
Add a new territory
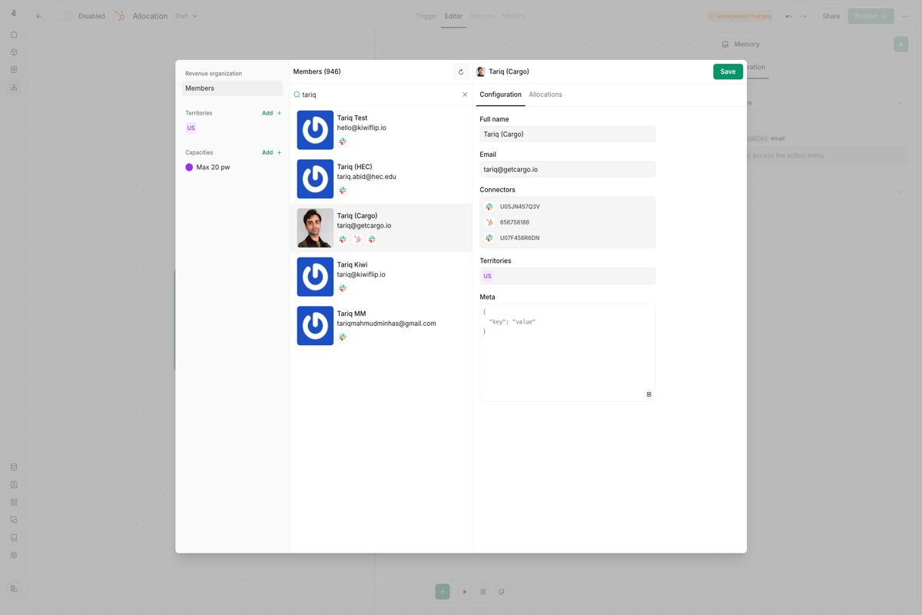pos(272,113)
